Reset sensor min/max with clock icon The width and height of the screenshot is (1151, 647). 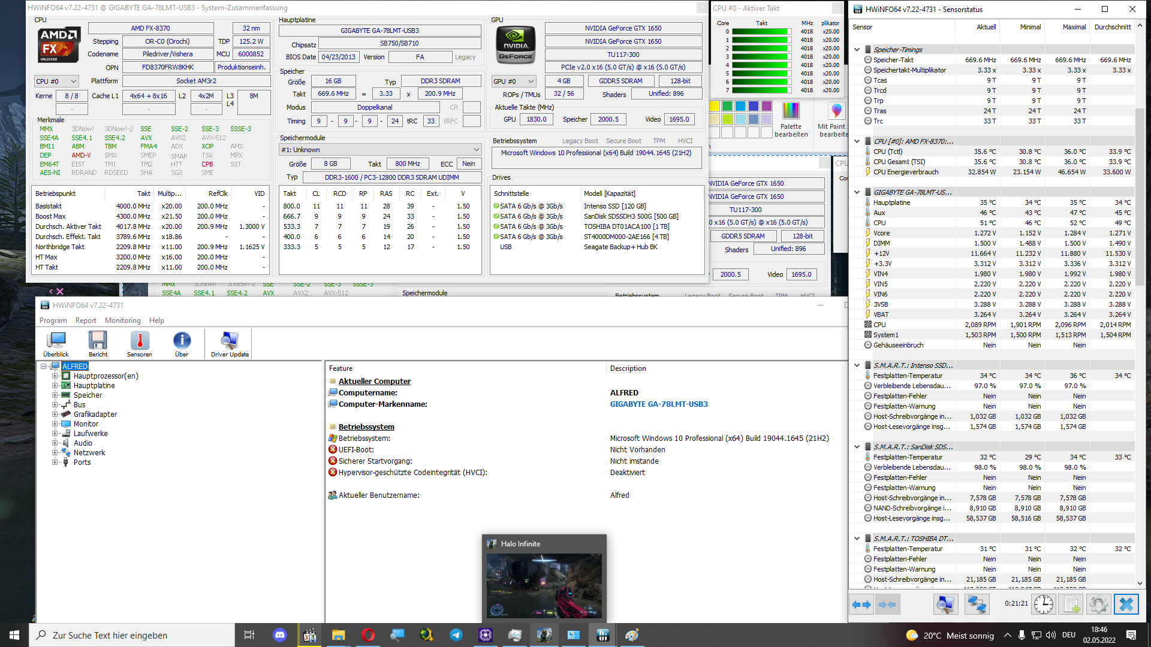[1043, 604]
